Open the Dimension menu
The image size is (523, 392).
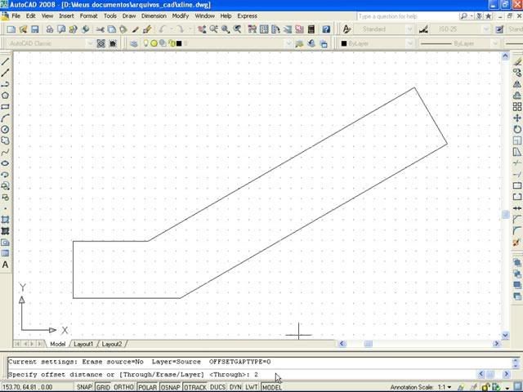154,16
